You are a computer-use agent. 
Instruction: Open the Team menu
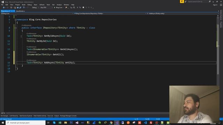(x=36, y=5)
